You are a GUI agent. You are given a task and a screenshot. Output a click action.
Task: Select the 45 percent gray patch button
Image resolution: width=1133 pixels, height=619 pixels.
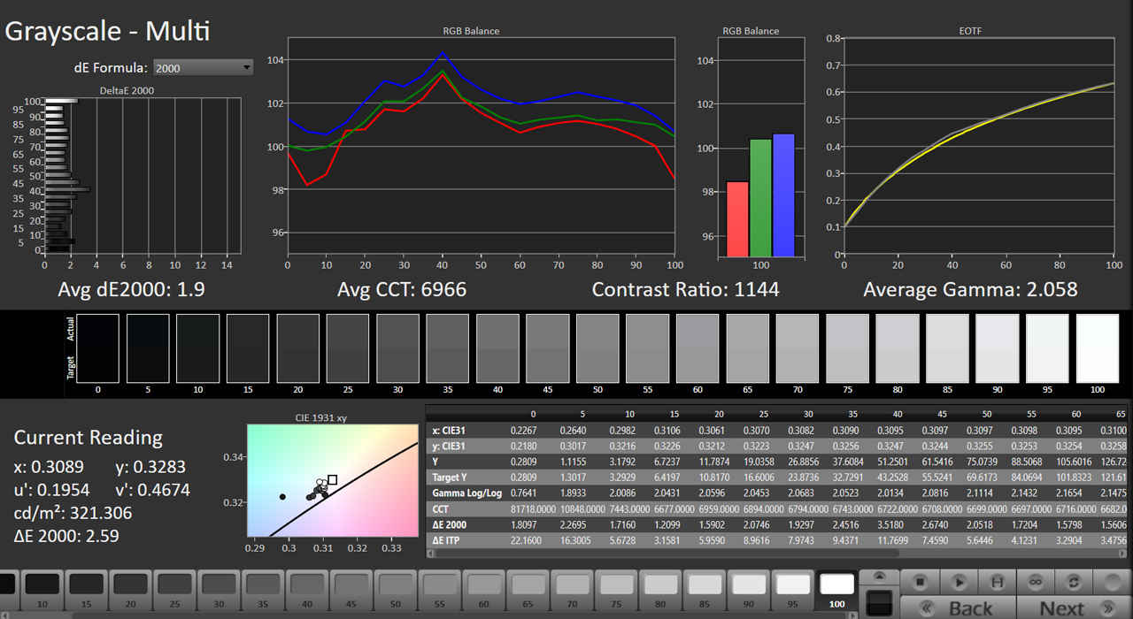coord(352,590)
